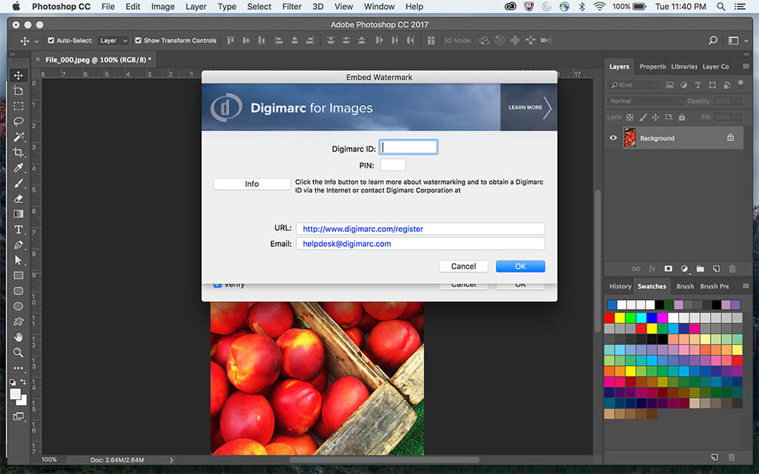Toggle Show Transform Controls checkbox
Screen dimensions: 759x474
point(138,41)
